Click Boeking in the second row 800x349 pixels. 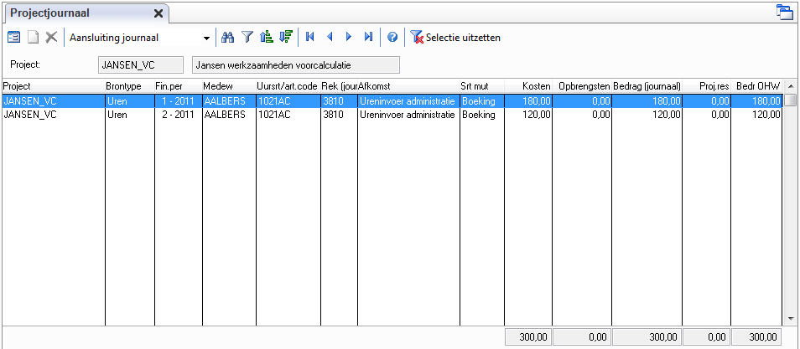tap(482, 115)
